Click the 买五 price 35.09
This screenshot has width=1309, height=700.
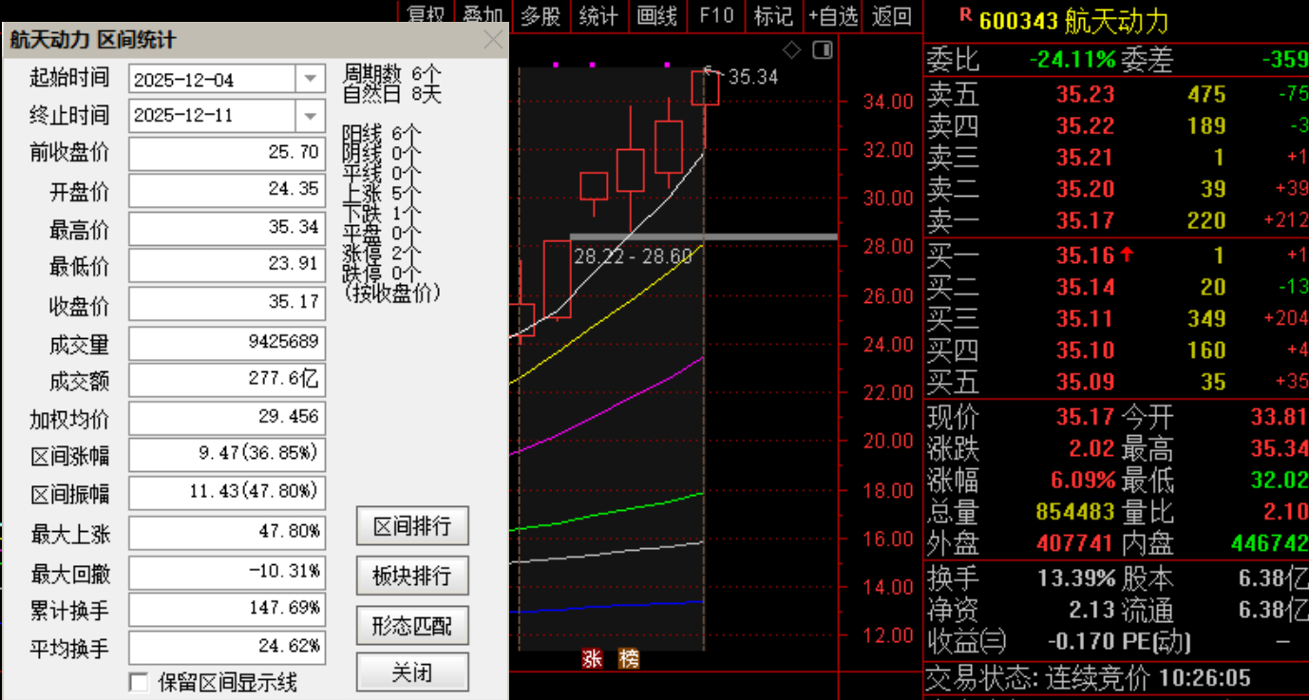point(1085,383)
